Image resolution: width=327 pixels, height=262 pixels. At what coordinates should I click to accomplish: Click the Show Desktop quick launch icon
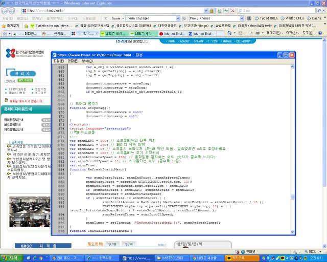point(29,258)
